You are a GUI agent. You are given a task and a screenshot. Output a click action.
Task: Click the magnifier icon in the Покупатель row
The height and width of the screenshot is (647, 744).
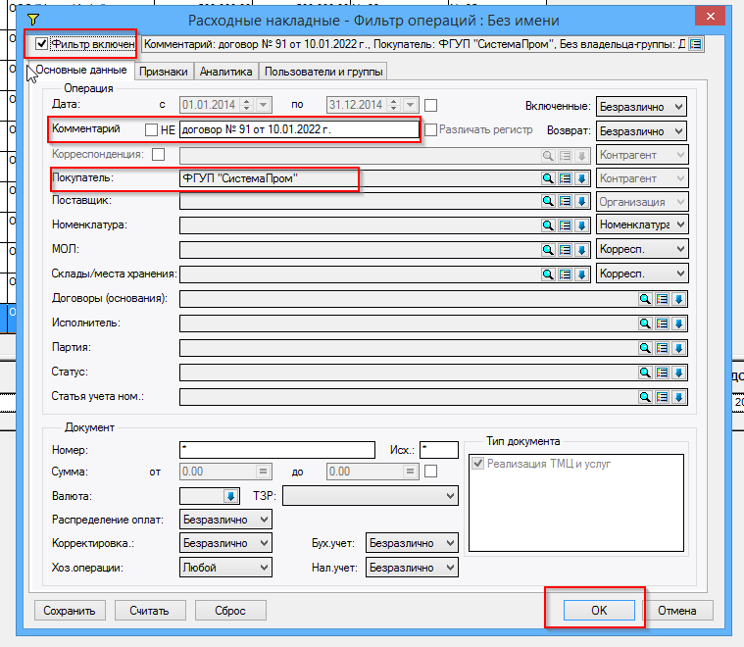click(549, 178)
